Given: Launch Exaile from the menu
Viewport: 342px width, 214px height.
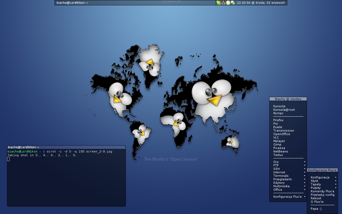Looking at the screenshot, I should coord(288,127).
